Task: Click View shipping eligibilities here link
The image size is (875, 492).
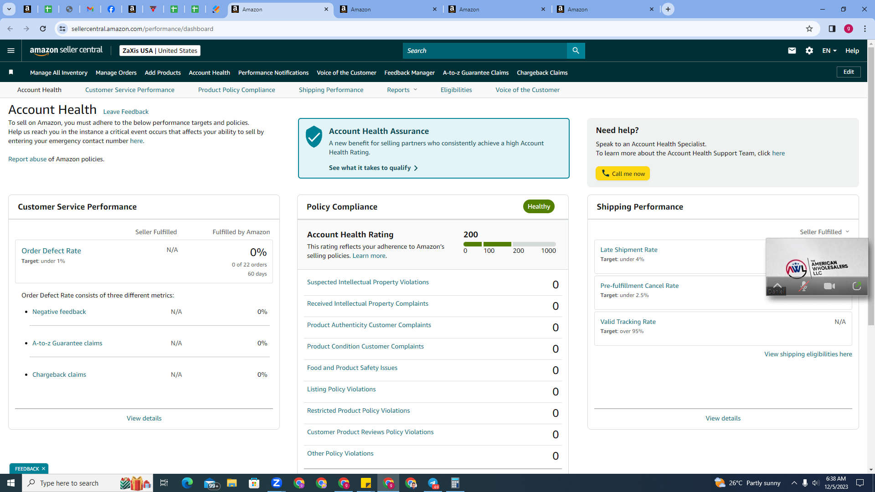Action: 808,354
